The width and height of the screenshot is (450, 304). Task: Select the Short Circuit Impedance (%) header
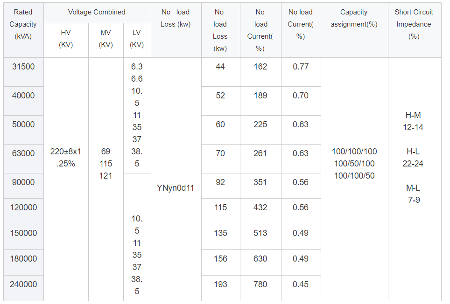[x=414, y=24]
